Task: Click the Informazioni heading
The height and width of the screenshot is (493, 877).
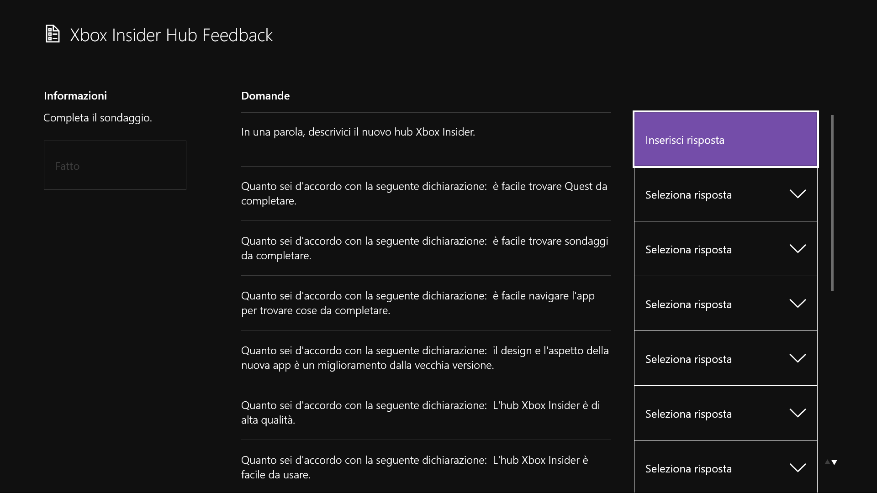Action: point(75,95)
